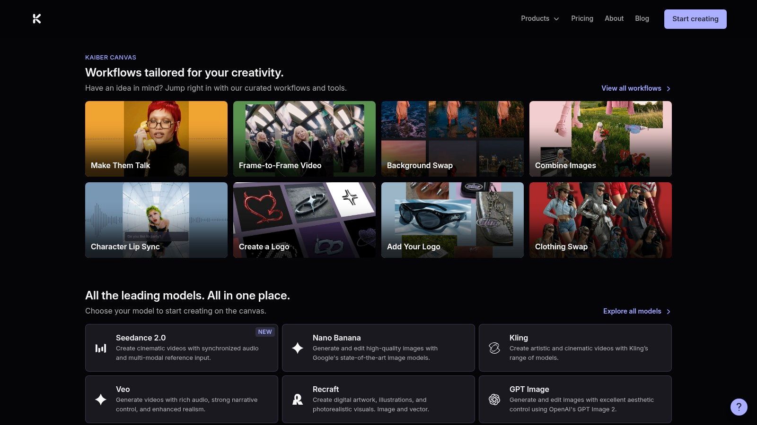757x425 pixels.
Task: Click the Workflows tailored for your creativity heading
Action: [x=184, y=72]
